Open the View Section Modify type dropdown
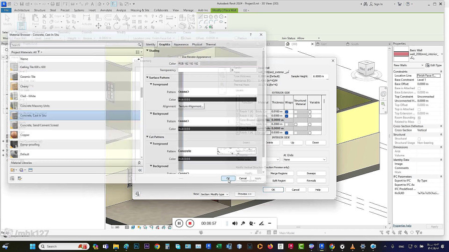Screen dimensions: 449x252 215,194
